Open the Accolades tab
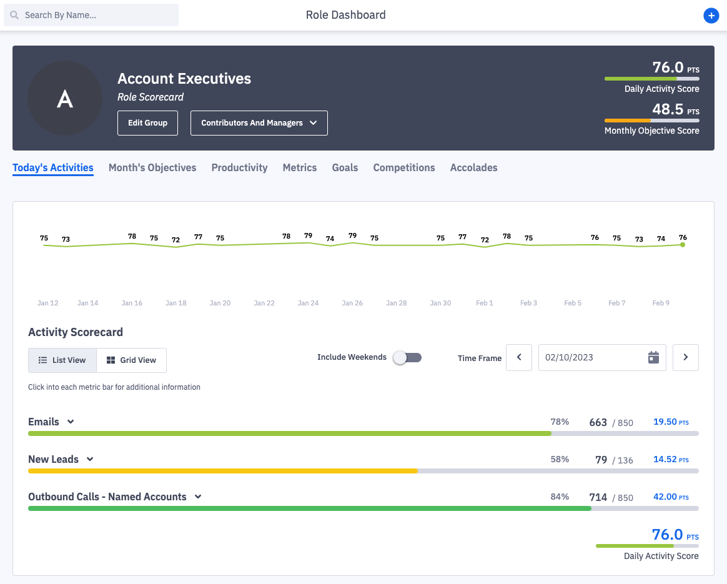 point(473,167)
